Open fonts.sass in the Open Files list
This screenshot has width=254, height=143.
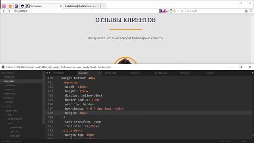coord(10,98)
